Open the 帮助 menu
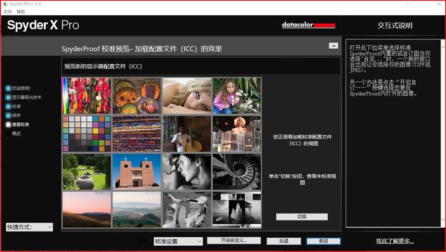This screenshot has height=252, width=446. (x=21, y=12)
